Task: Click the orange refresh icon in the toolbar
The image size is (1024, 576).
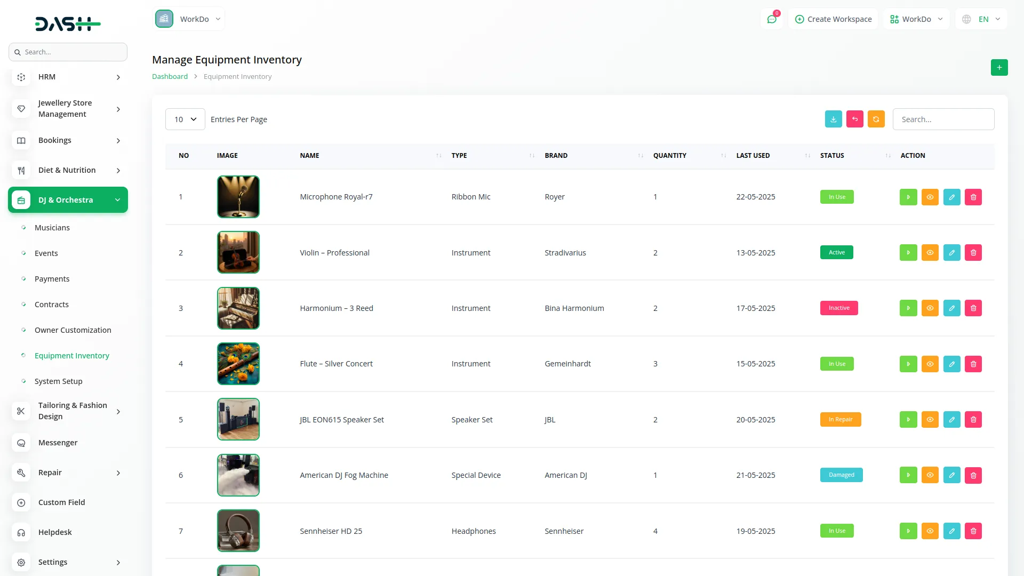Action: 876,119
